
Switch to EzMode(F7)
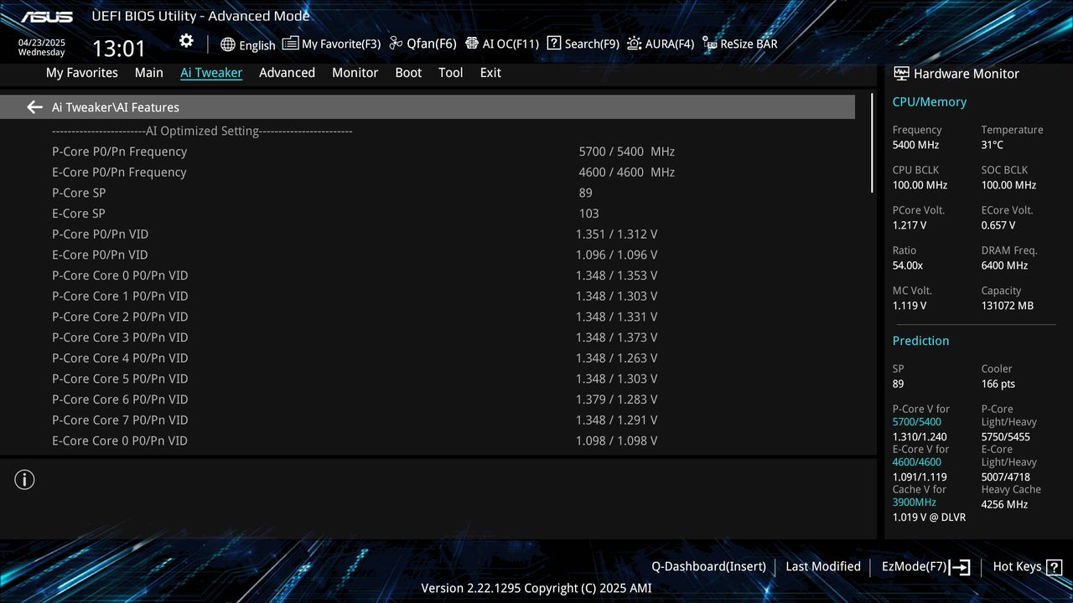914,567
